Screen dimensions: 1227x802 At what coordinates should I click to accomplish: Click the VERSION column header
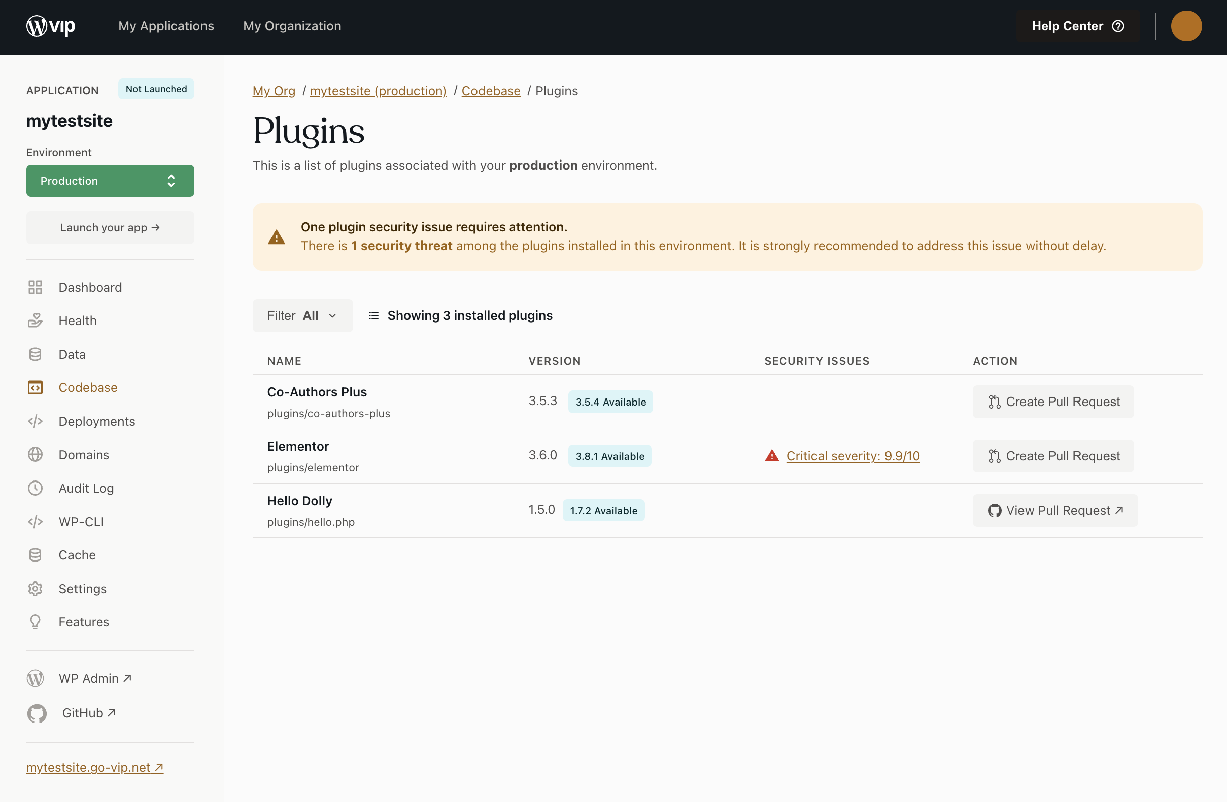pyautogui.click(x=554, y=361)
